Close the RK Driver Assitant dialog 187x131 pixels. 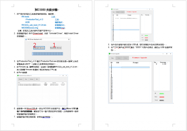click(69, 39)
